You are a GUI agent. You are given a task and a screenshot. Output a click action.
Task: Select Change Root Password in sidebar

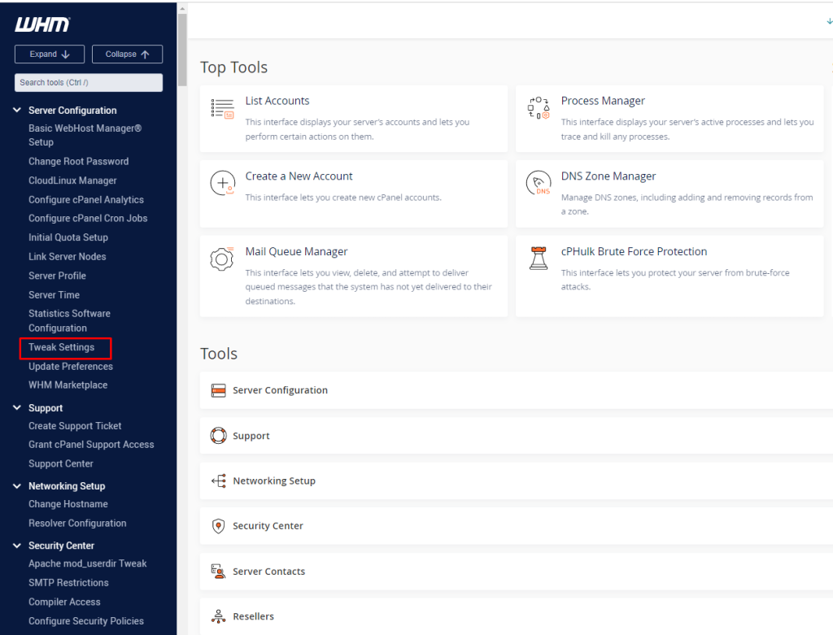click(78, 162)
